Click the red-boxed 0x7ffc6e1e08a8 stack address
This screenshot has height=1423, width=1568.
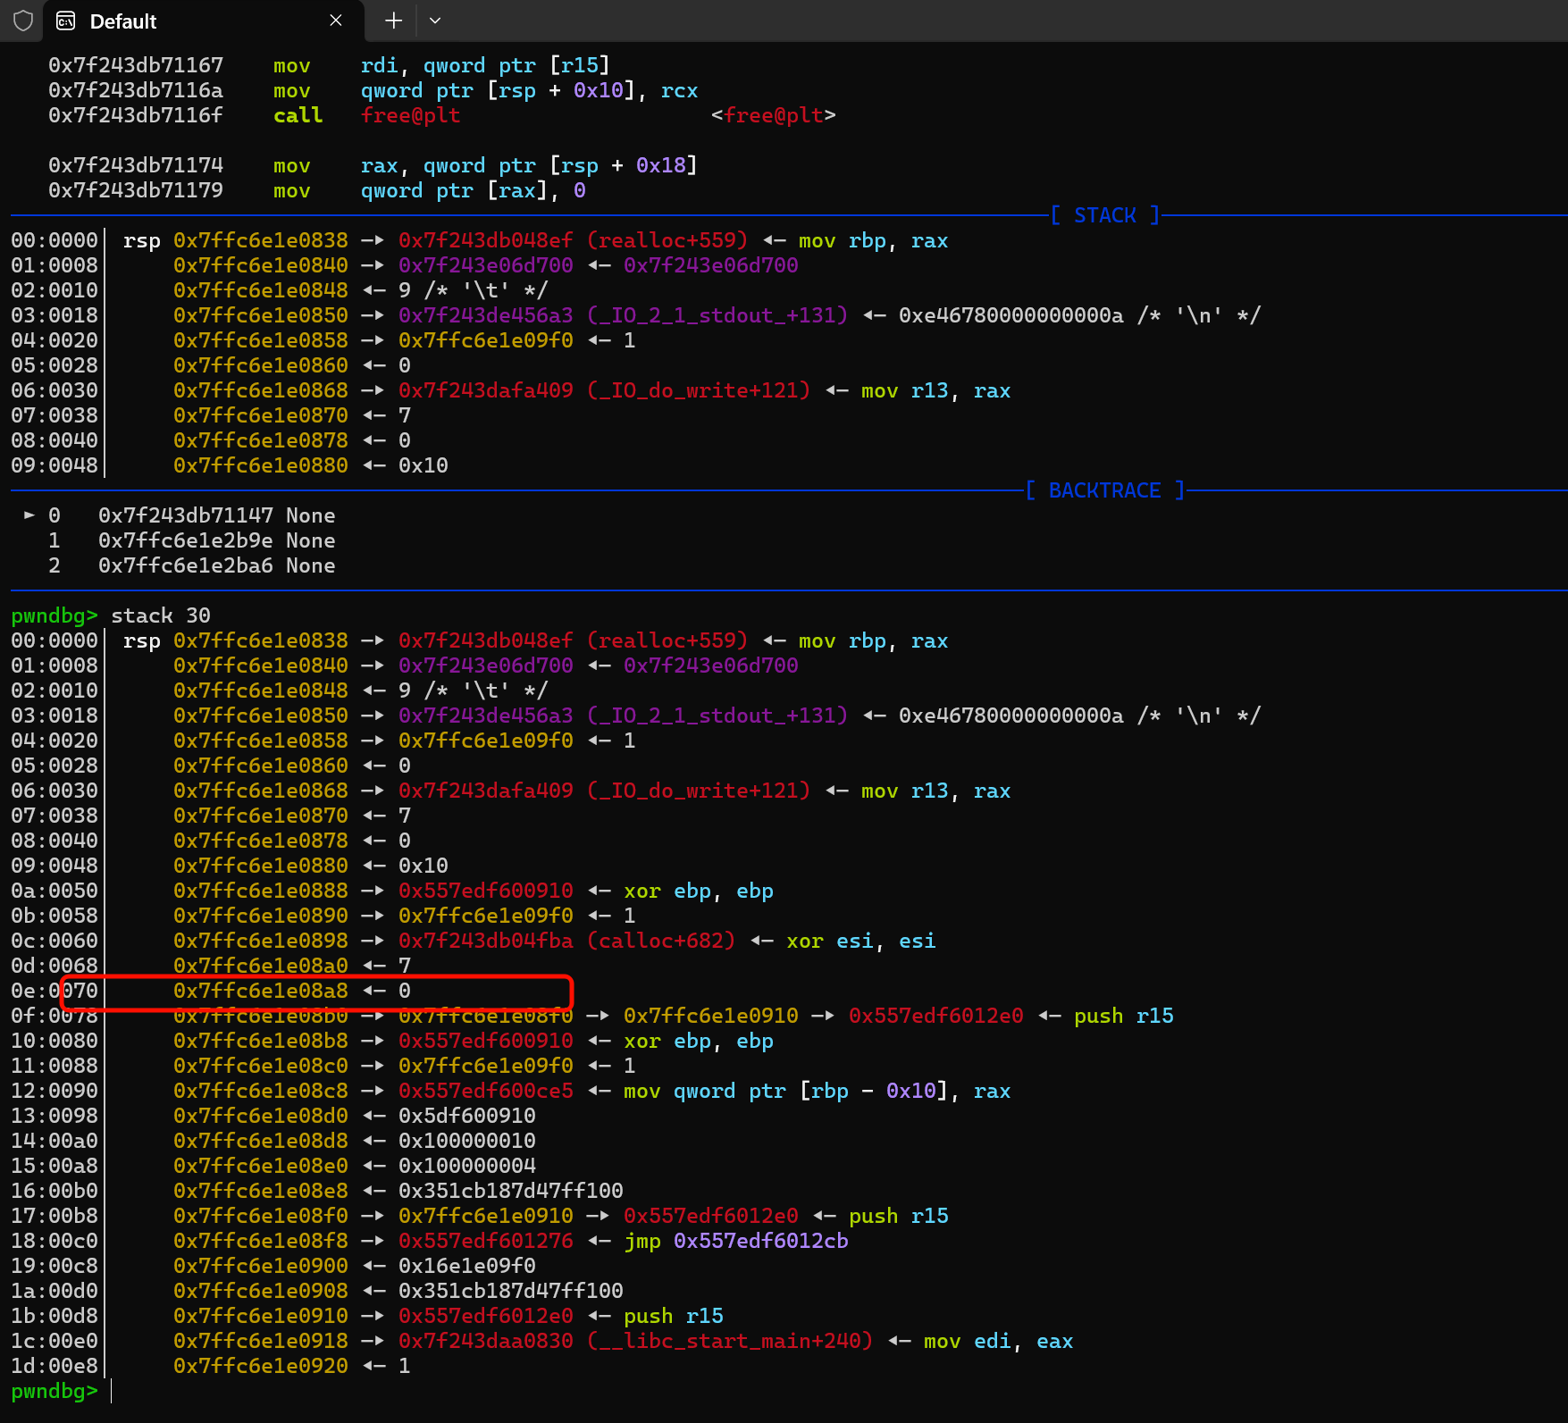coord(261,991)
